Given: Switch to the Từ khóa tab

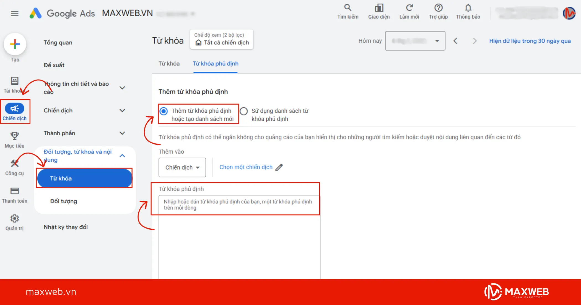Looking at the screenshot, I should pyautogui.click(x=169, y=64).
